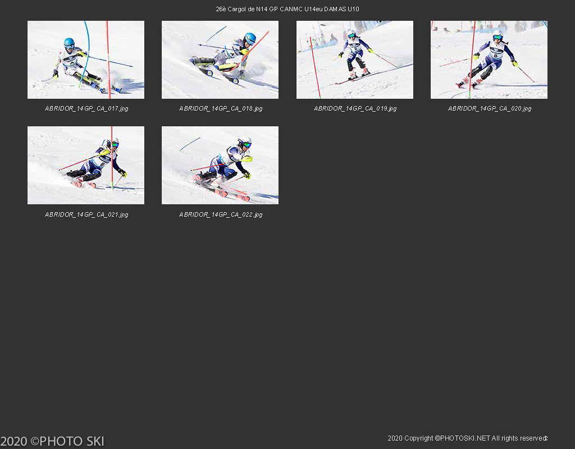Open the ABRIDOR_14GP_CA_020.jpg image thumbnail

pyautogui.click(x=489, y=60)
